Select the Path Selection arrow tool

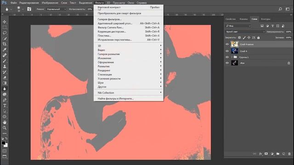click(5, 111)
